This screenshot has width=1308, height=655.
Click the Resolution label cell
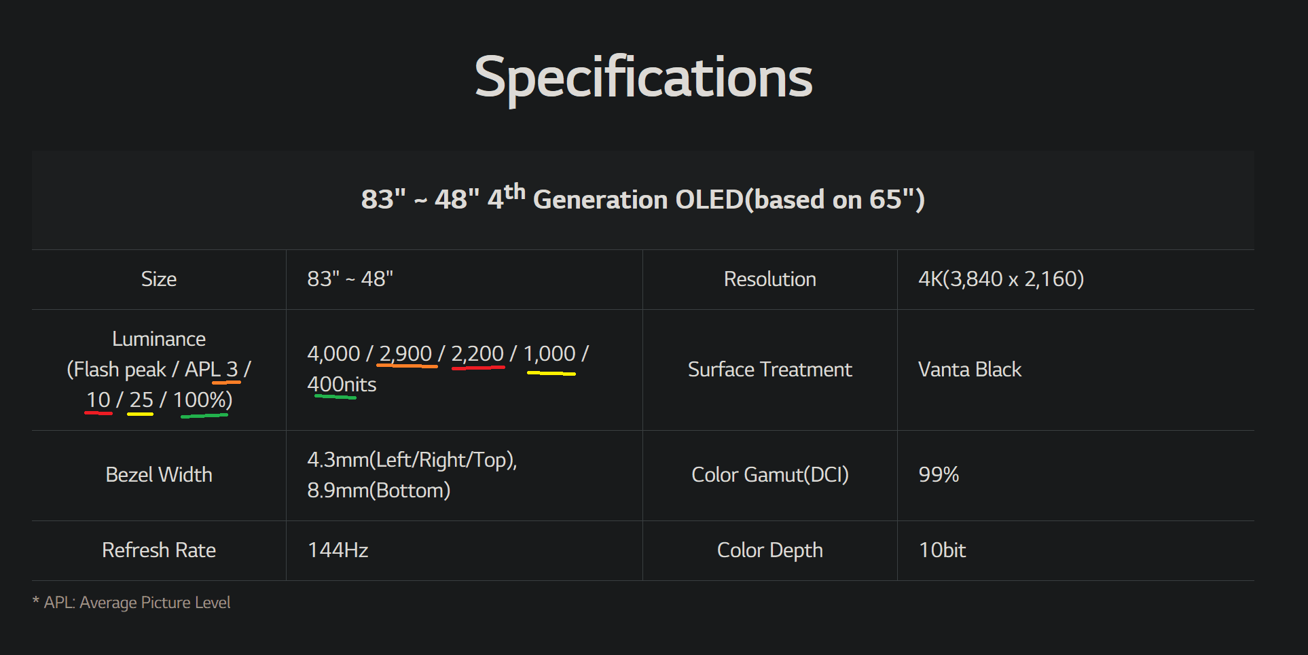[x=769, y=279]
